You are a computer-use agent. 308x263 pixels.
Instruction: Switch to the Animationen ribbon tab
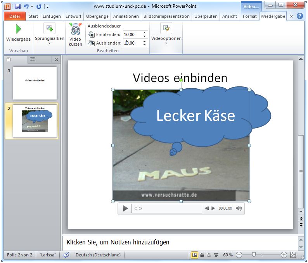[126, 16]
